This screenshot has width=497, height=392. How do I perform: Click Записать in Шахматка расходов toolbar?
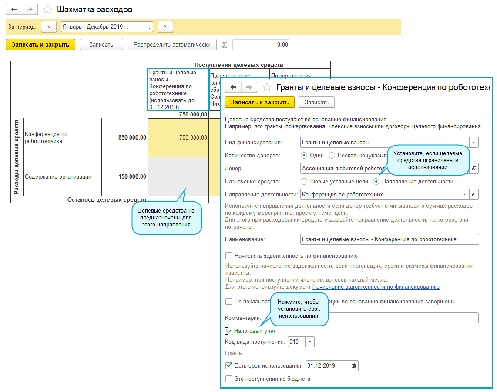pos(101,45)
